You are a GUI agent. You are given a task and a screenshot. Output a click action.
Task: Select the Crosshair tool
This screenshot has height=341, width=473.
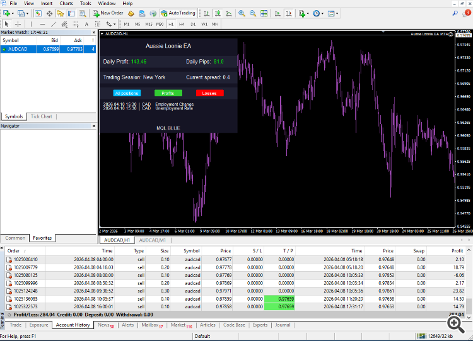[x=18, y=24]
